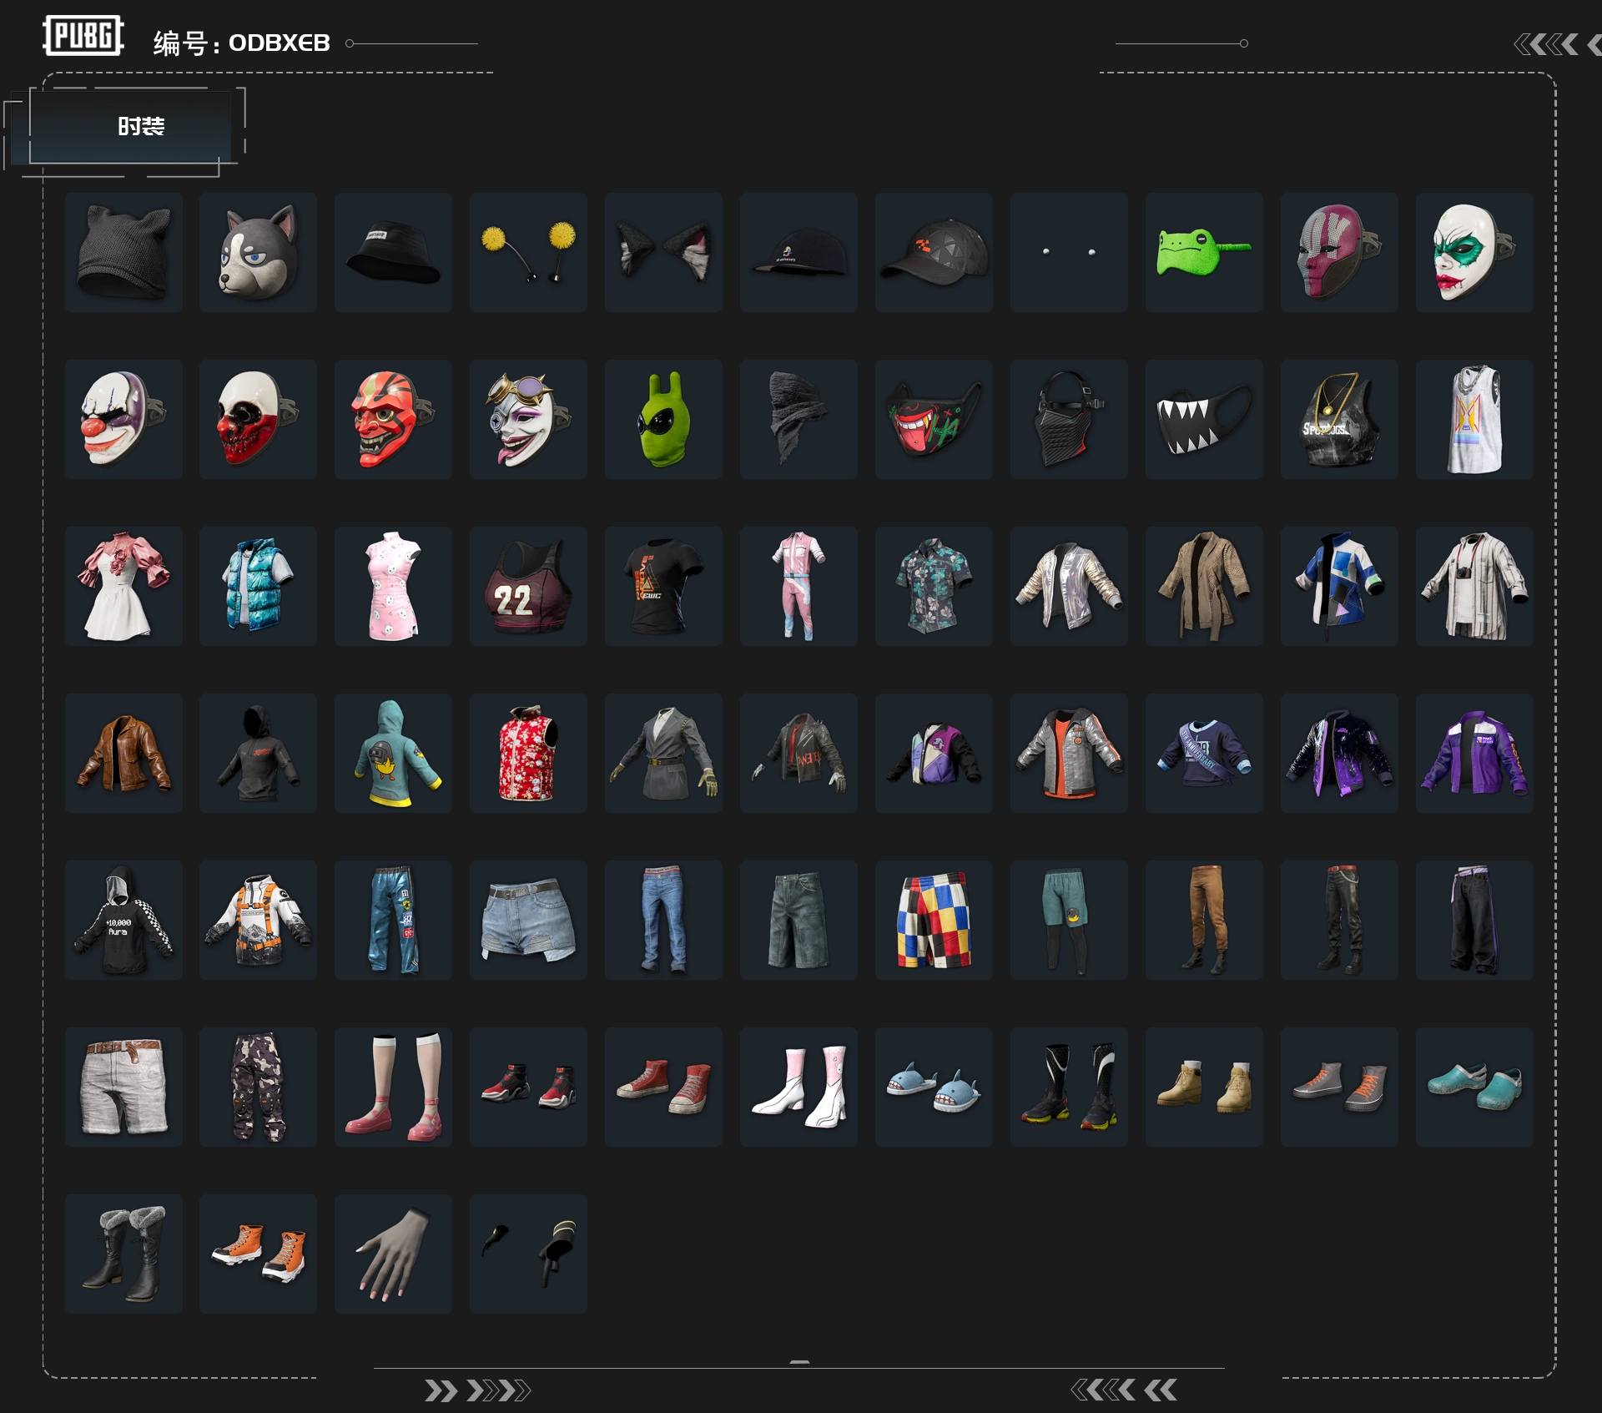Select the black fingerless gloves

point(528,1254)
